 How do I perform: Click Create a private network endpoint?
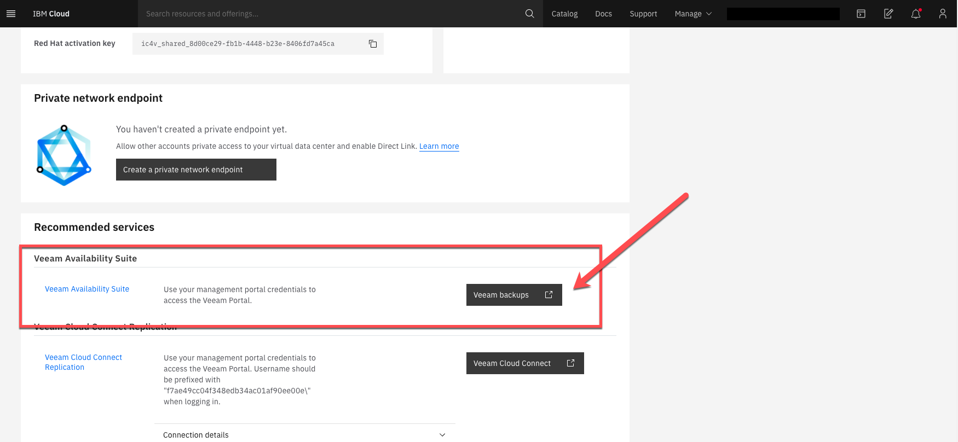(x=196, y=170)
